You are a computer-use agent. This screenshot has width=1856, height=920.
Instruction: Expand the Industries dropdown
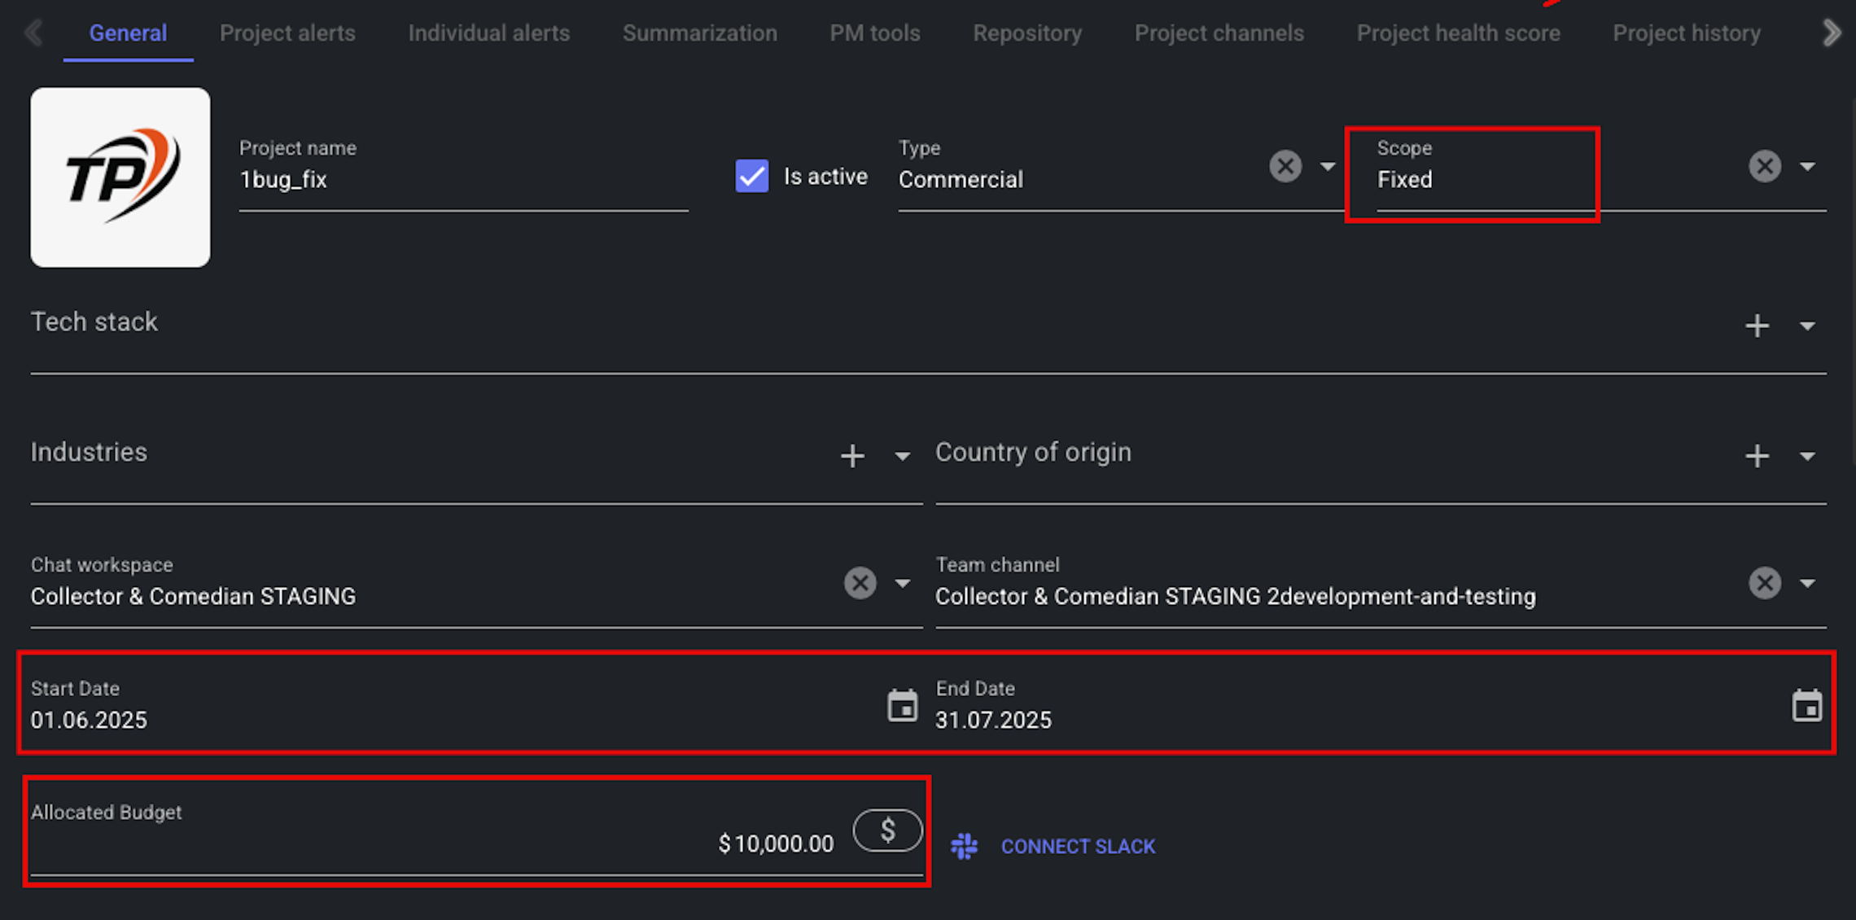pos(902,456)
